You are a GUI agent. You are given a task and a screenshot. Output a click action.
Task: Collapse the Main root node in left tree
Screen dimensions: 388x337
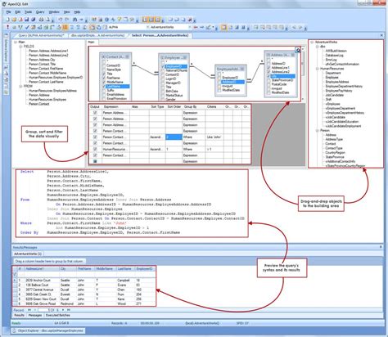click(16, 42)
